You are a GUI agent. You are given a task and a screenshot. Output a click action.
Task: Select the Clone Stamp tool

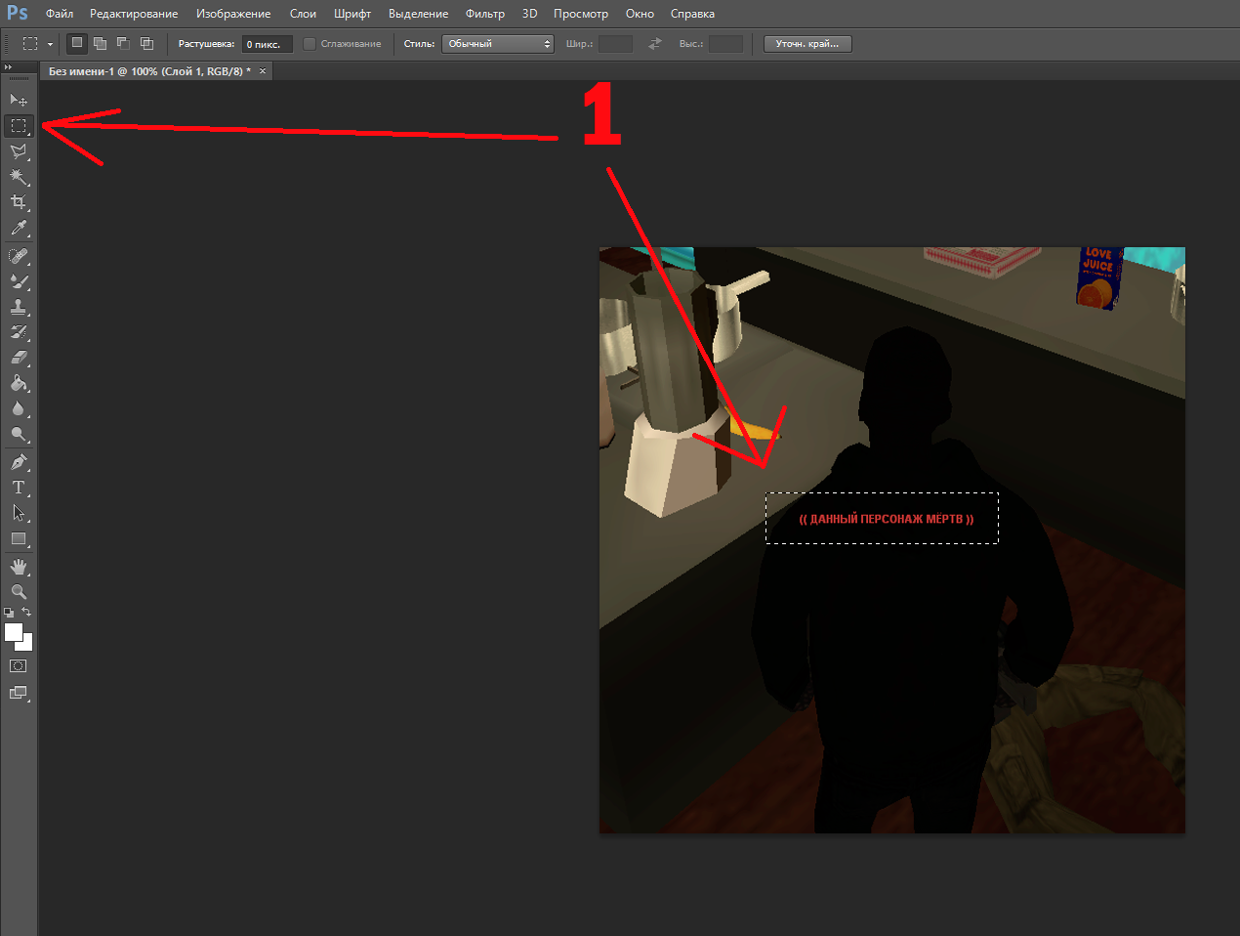pos(18,307)
